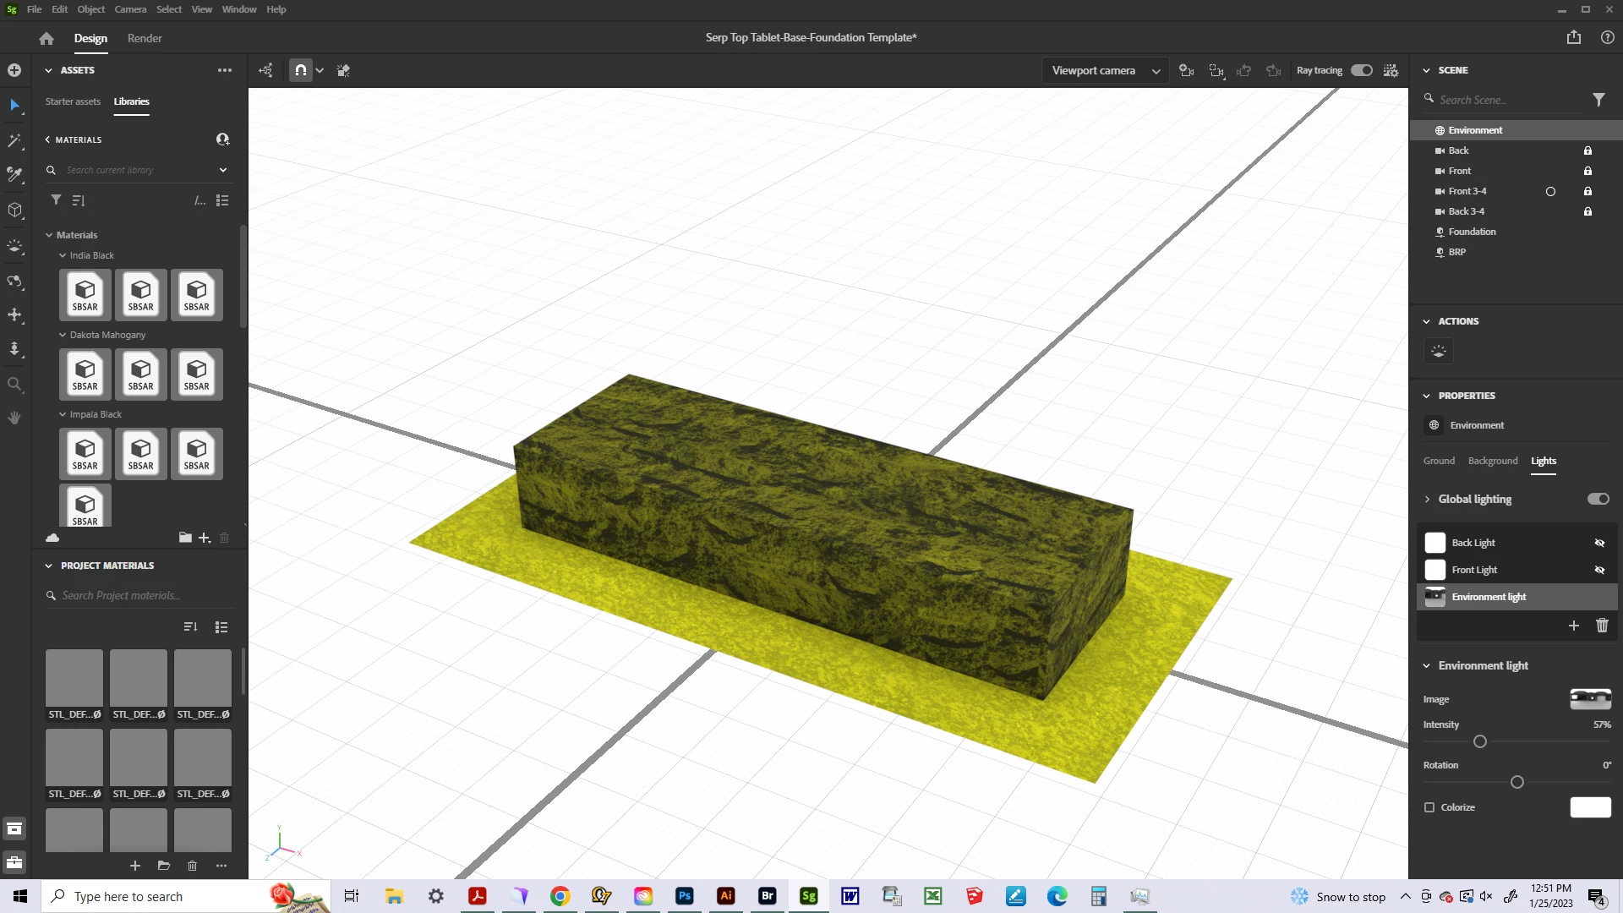Show the hidden Back Light
This screenshot has width=1623, height=913.
(1599, 543)
